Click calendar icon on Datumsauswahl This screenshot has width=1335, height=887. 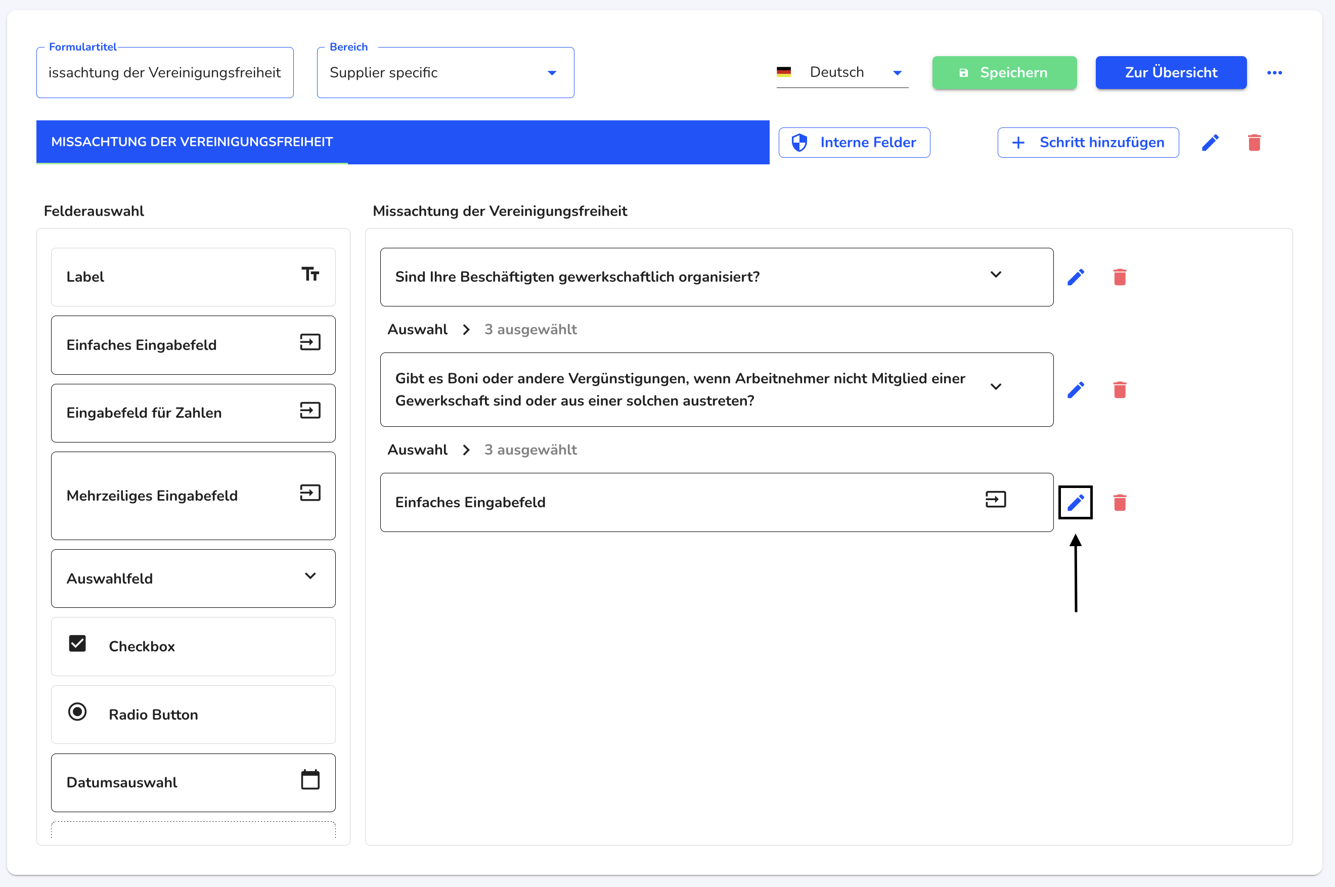coord(310,779)
